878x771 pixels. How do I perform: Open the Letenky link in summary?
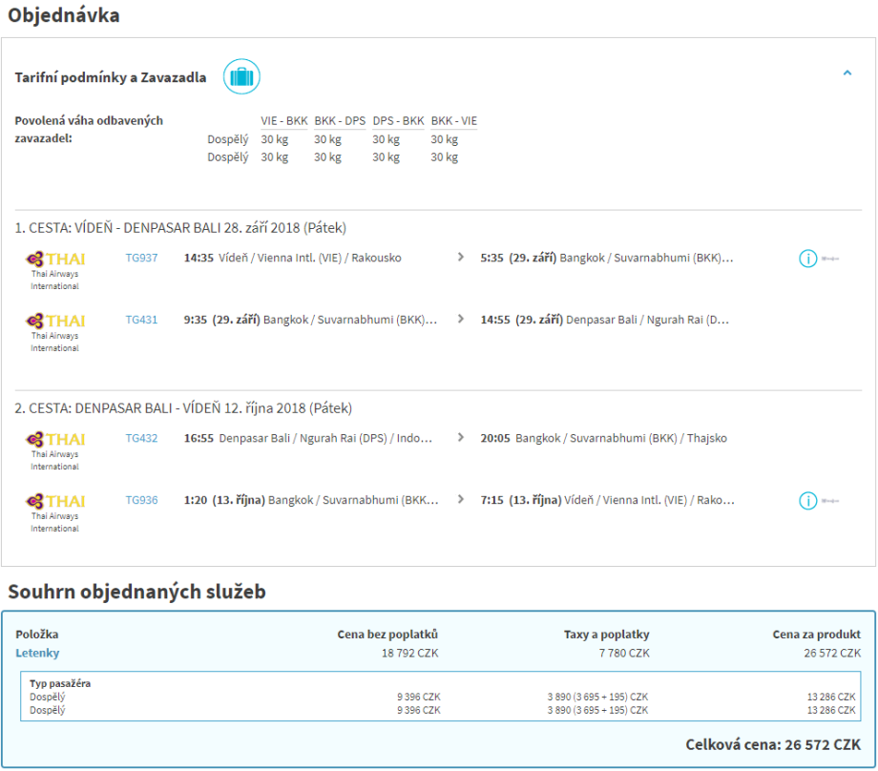37,653
